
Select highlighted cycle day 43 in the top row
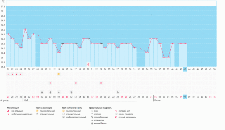pyautogui.click(x=185, y=70)
